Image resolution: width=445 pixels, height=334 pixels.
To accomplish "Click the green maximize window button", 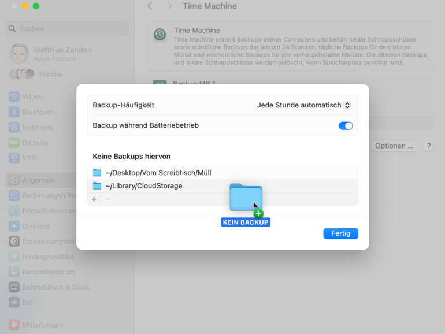I will pos(36,6).
